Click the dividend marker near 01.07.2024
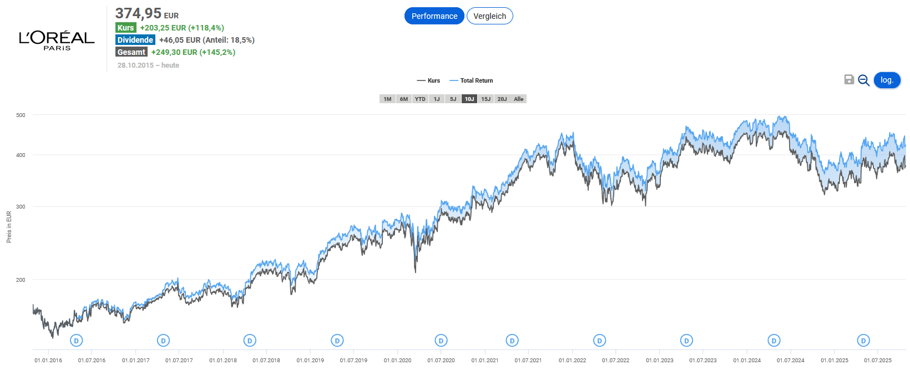This screenshot has width=910, height=370. pyautogui.click(x=774, y=341)
